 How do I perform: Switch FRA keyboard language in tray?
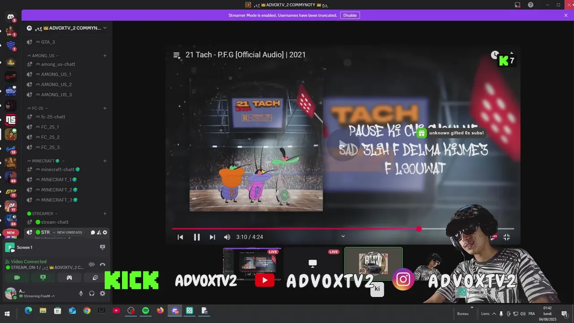(531, 314)
